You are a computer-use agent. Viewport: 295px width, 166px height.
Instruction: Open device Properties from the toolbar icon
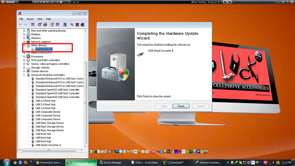(x=40, y=24)
